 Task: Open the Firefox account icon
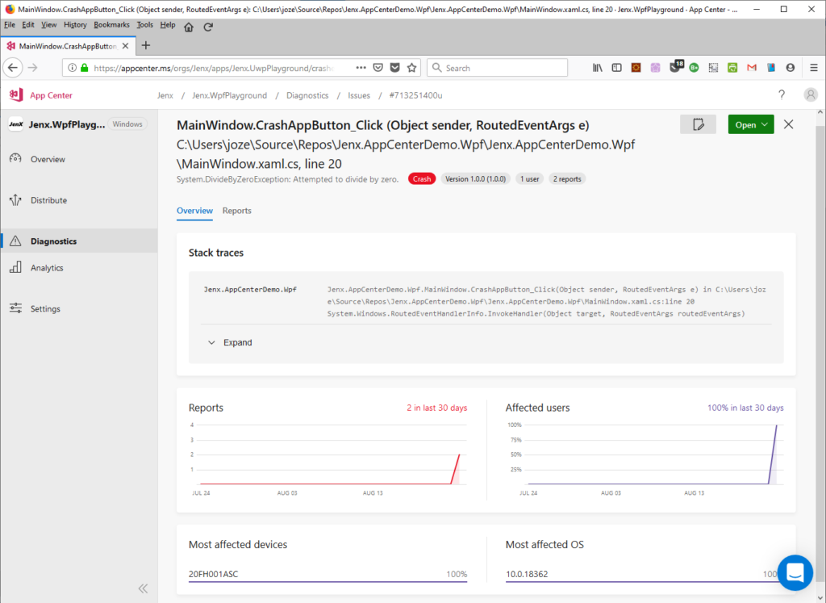point(791,68)
